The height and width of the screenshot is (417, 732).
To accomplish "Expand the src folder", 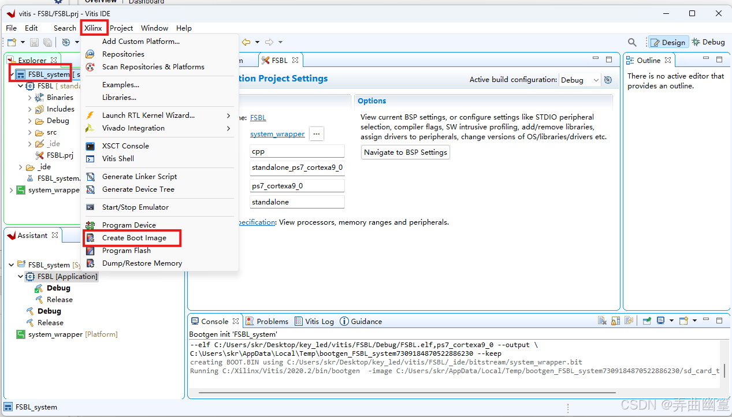I will coord(30,132).
